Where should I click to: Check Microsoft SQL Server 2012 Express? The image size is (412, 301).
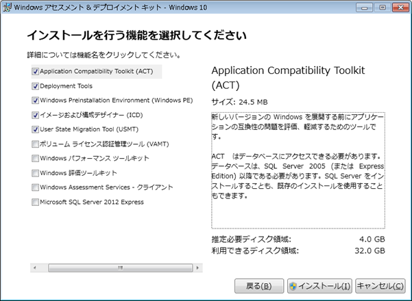35,202
